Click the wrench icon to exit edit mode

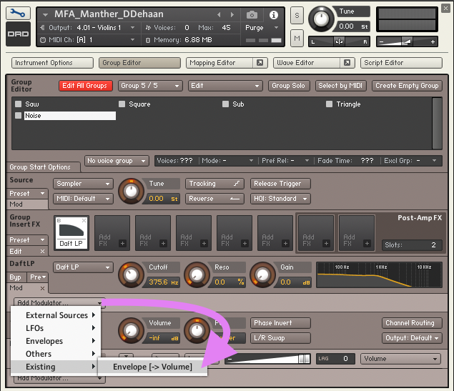tap(17, 14)
